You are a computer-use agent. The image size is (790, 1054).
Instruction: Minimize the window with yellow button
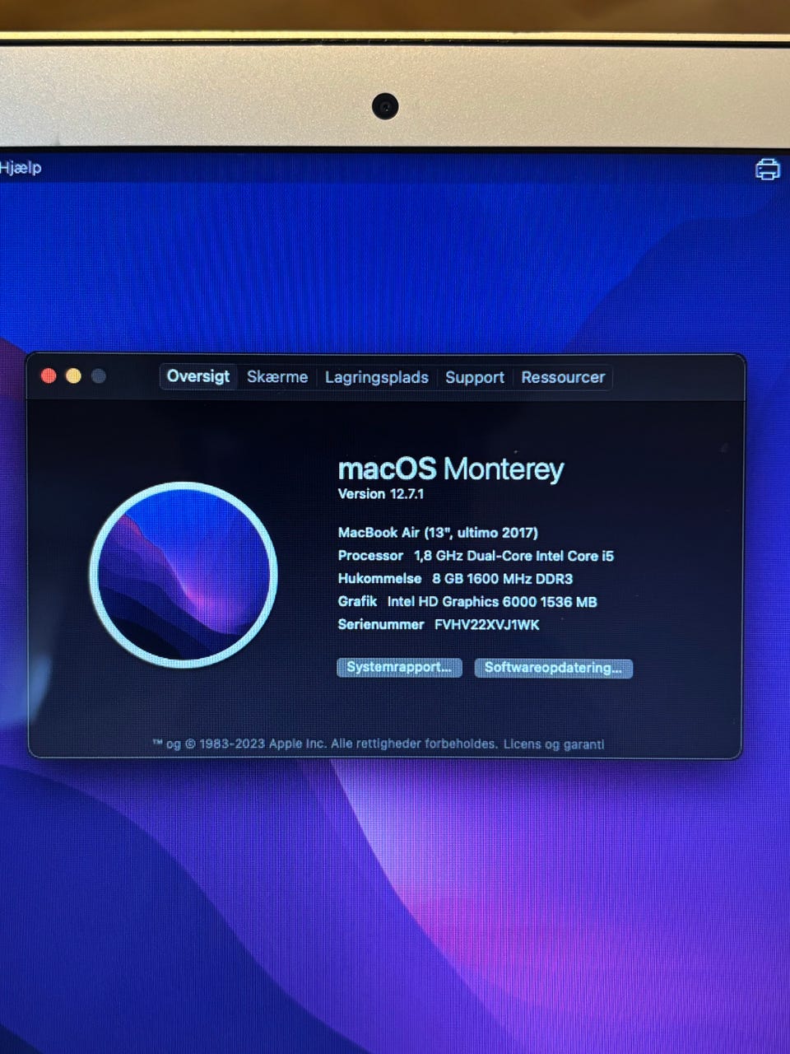[73, 376]
